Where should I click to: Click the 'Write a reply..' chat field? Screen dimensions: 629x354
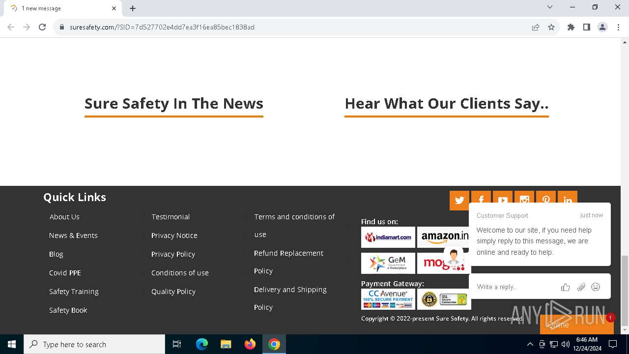[516, 287]
